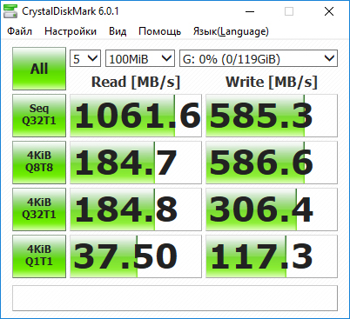Click the CrystalDiskMark app icon in title bar
The height and width of the screenshot is (319, 350).
click(10, 11)
